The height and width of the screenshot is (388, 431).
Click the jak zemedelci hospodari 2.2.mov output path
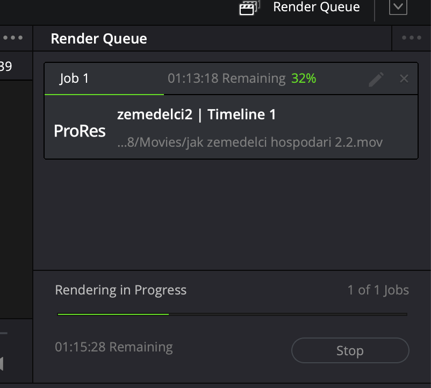(x=250, y=142)
